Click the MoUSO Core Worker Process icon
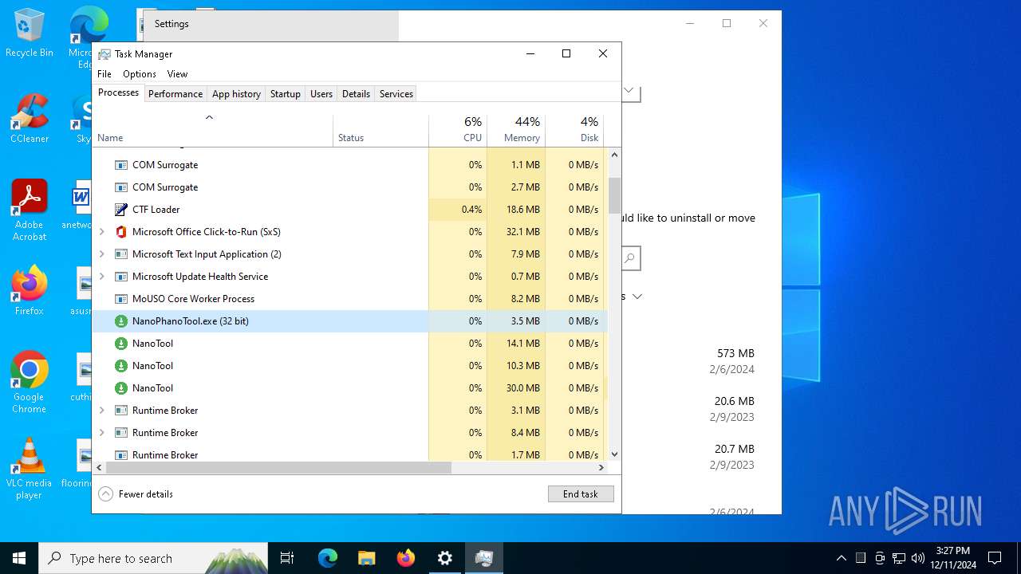This screenshot has width=1021, height=574. [x=121, y=299]
